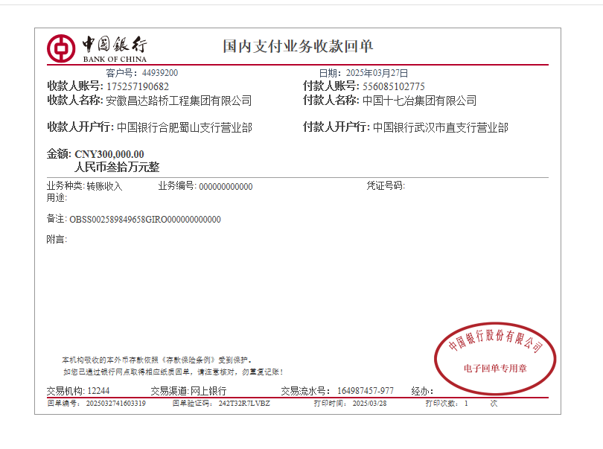The height and width of the screenshot is (449, 603).
Task: Click customer number 44939200
Action: click(x=159, y=73)
